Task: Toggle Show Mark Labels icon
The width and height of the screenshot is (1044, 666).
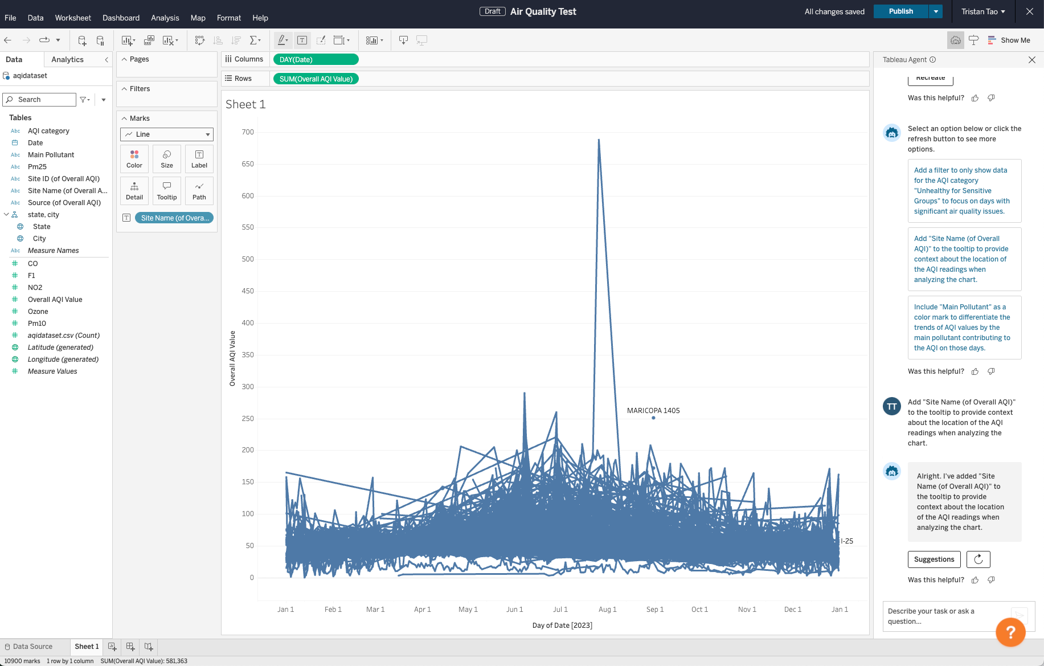Action: pyautogui.click(x=302, y=40)
